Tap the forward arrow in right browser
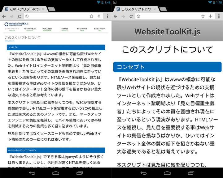Viewport: 223px width, 178px height. coord(123,16)
